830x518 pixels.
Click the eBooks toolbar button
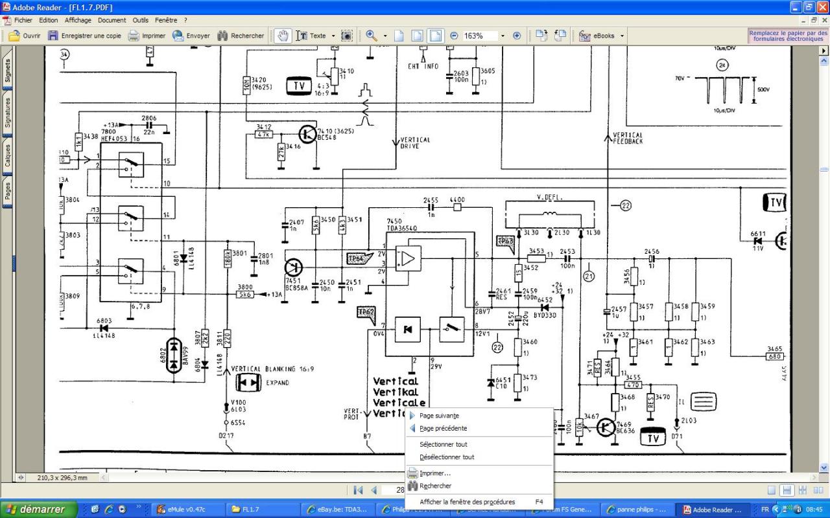point(597,36)
